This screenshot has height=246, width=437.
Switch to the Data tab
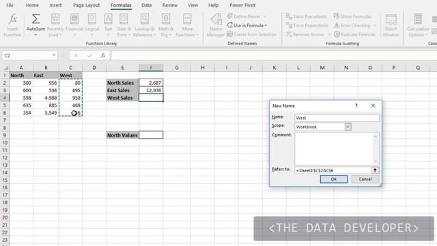point(146,5)
